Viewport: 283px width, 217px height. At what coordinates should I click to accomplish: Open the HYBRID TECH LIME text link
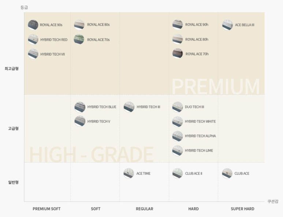(199, 151)
